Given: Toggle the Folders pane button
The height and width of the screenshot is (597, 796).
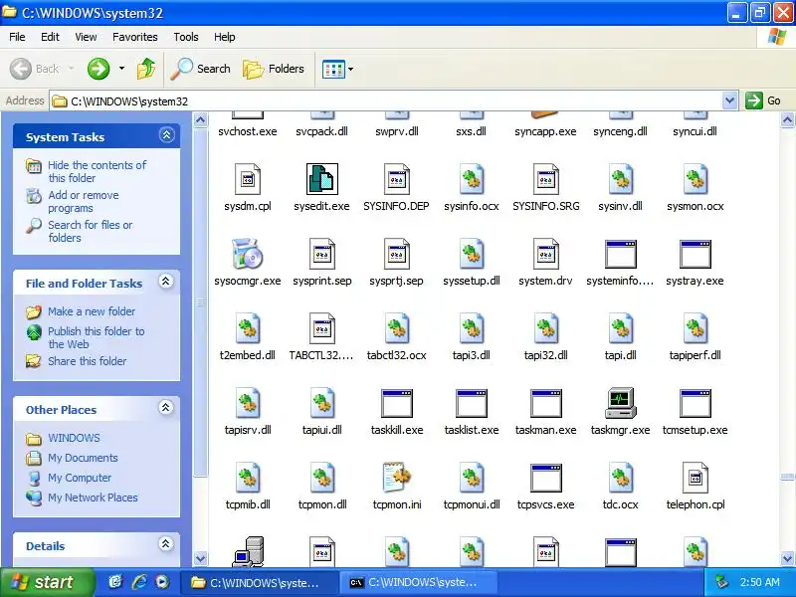Looking at the screenshot, I should (x=273, y=69).
